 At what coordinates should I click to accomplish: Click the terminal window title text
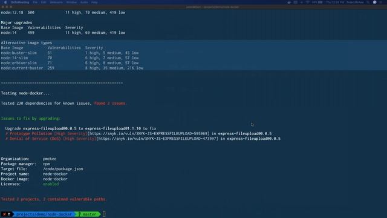coord(212,7)
